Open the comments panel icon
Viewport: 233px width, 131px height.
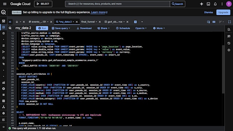pyautogui.click(x=229, y=36)
